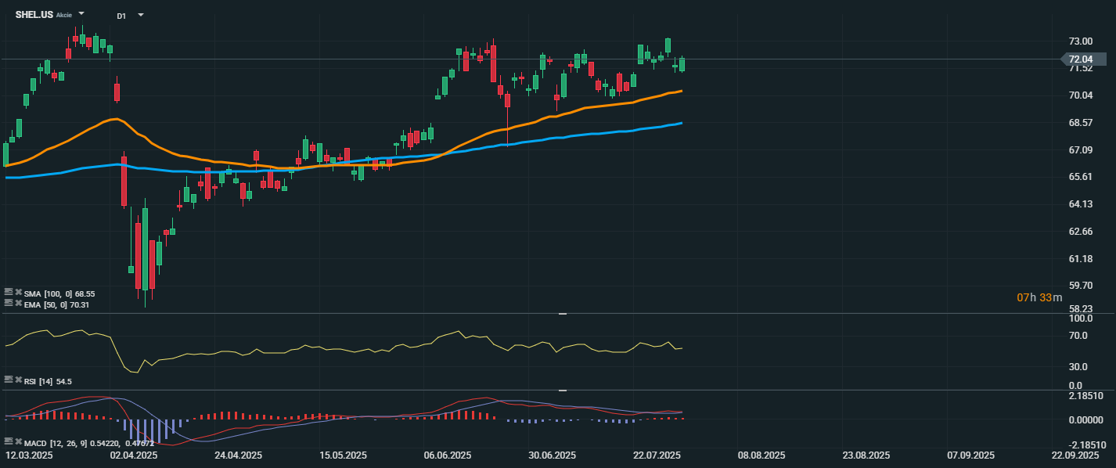This screenshot has width=1116, height=468.
Task: Click the 07h 33m candle countdown timer
Action: click(1039, 297)
